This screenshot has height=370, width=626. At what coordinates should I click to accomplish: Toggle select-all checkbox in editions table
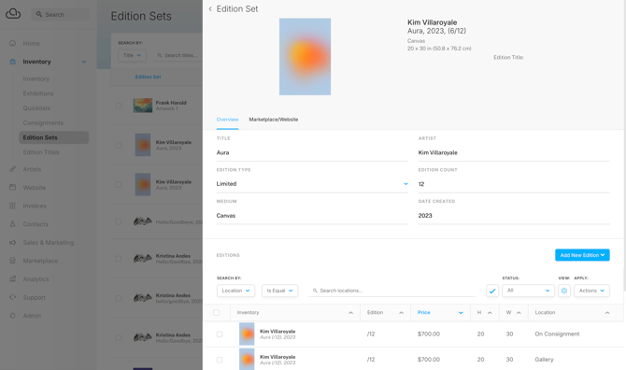point(217,312)
